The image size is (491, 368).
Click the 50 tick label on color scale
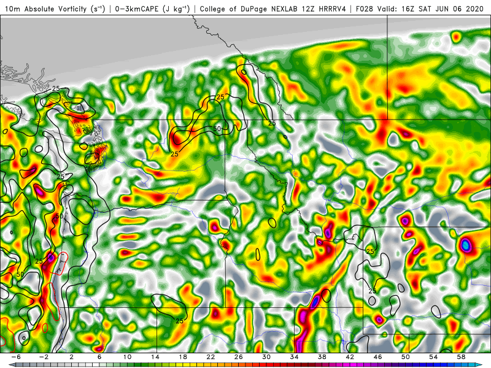(x=406, y=357)
